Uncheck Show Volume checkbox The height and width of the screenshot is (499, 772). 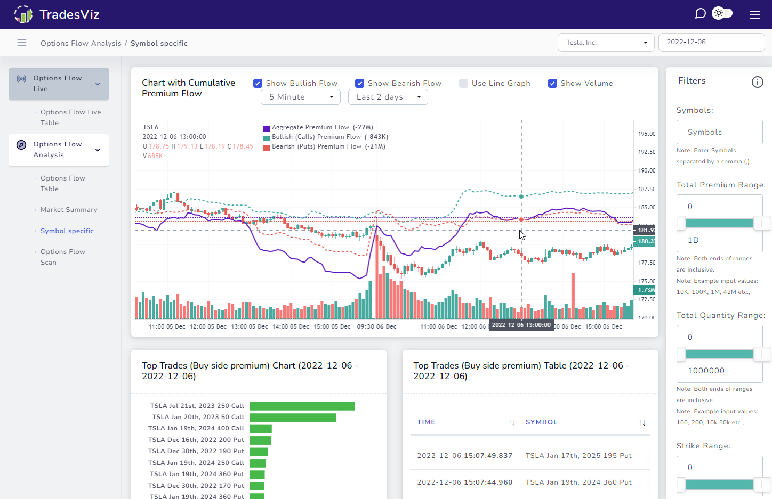tap(552, 83)
